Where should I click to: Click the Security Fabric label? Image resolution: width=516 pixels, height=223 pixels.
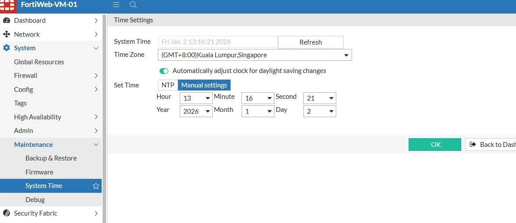click(x=36, y=213)
